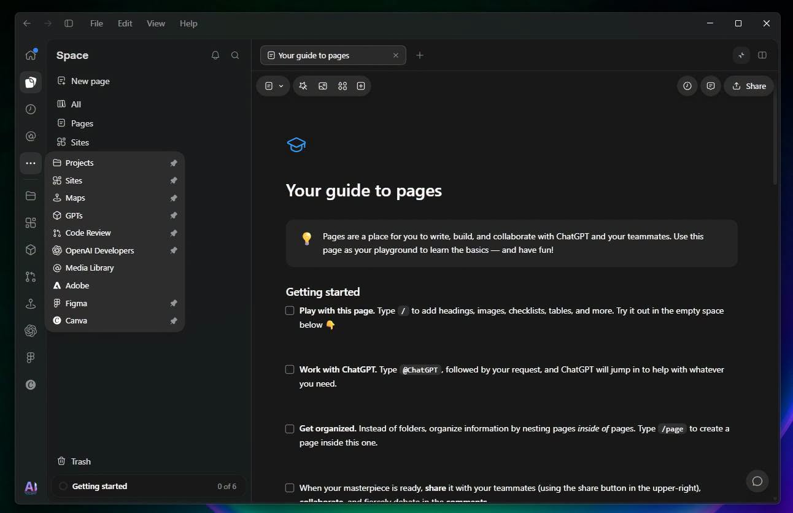
Task: Open the page version history clock icon
Action: tap(687, 86)
